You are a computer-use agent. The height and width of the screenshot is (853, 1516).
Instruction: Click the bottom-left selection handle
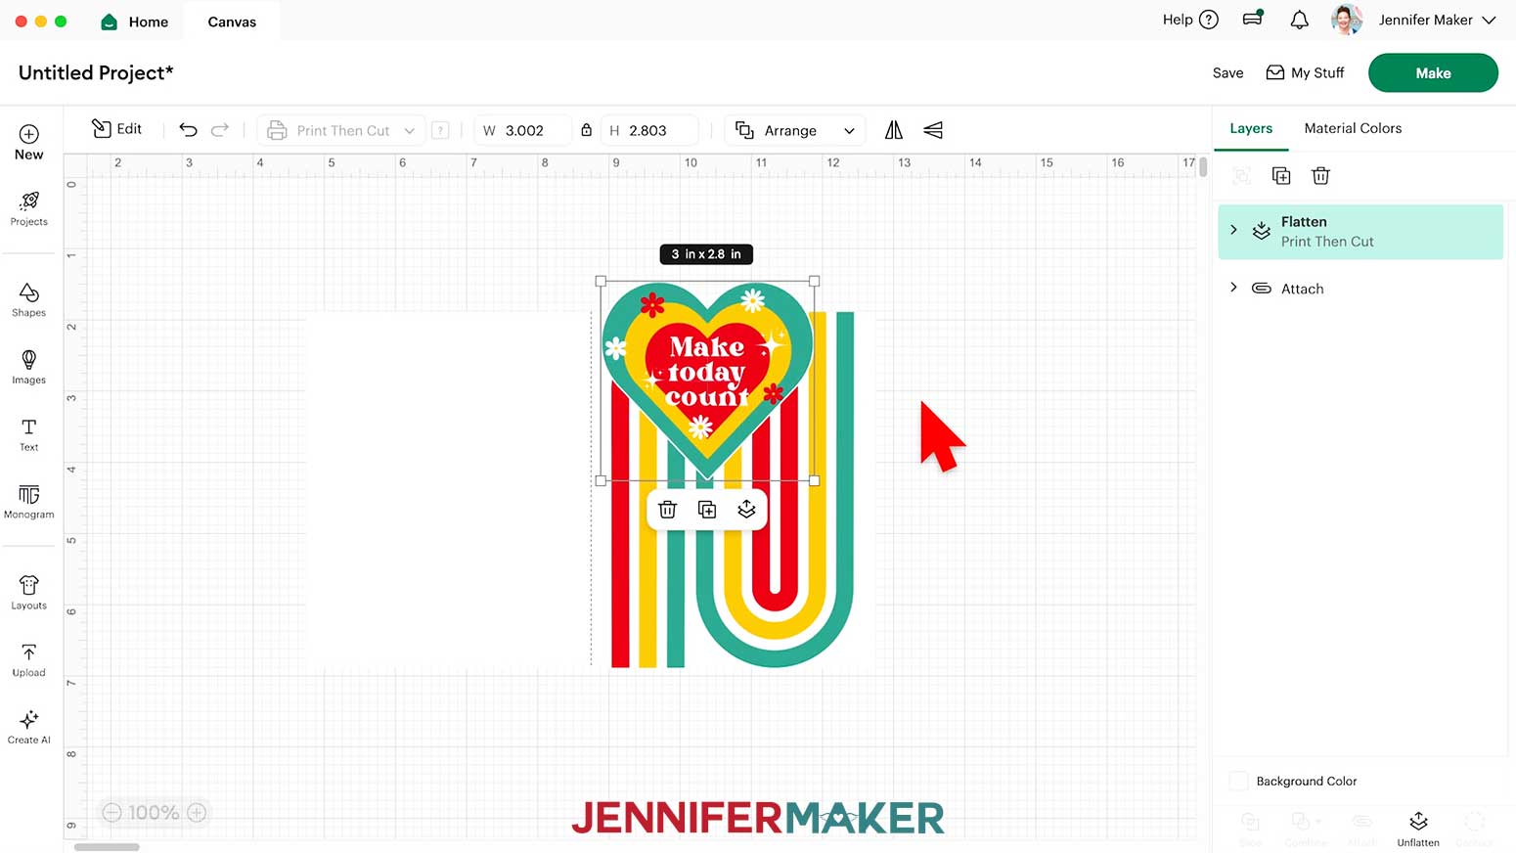coord(601,480)
